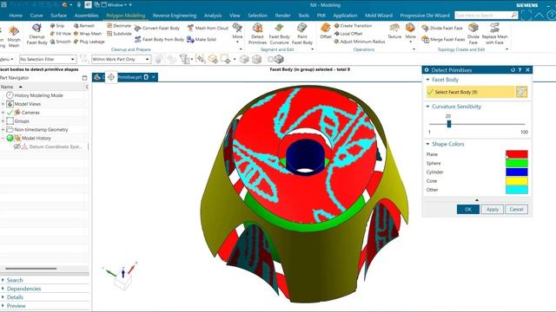556x312 pixels.
Task: Select the Snip tool
Action: pos(57,26)
